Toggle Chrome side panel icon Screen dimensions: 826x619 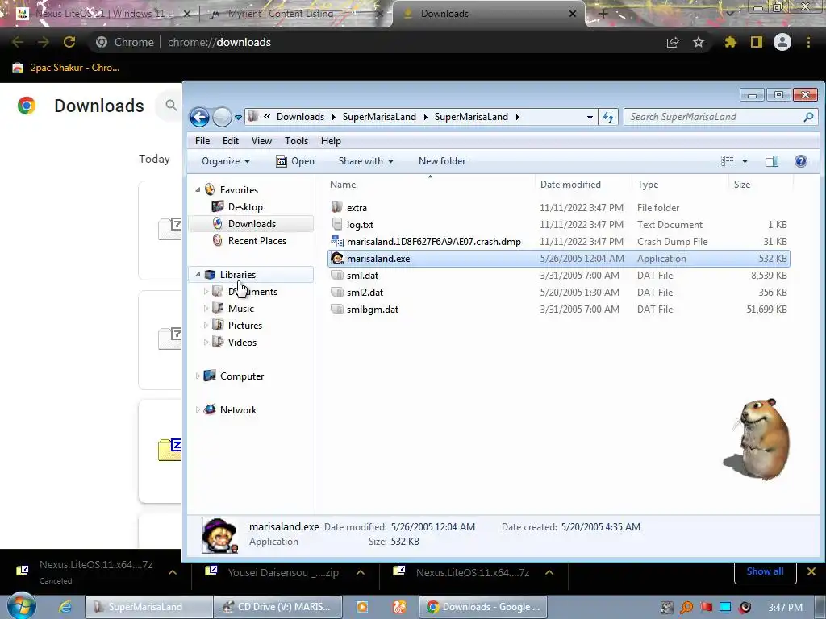click(x=757, y=42)
